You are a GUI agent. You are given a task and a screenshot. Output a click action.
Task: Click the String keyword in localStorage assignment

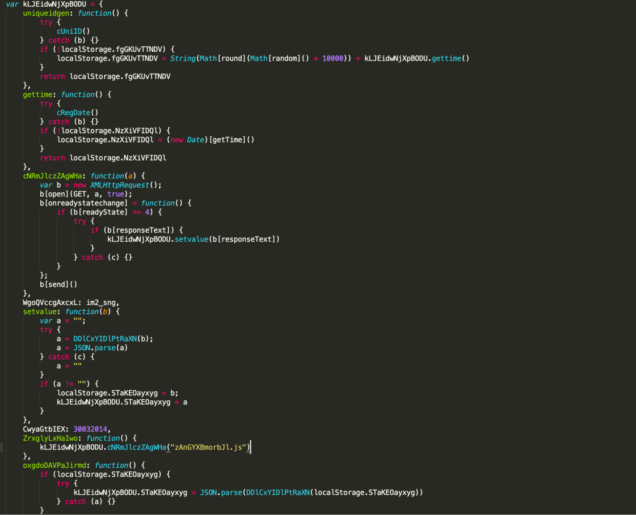point(183,58)
